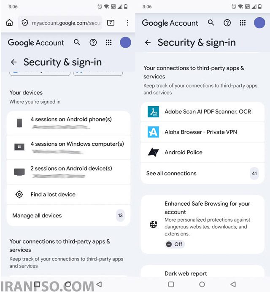Open 2 sessions on Android device(s)
The height and width of the screenshot is (292, 270).
tap(68, 172)
